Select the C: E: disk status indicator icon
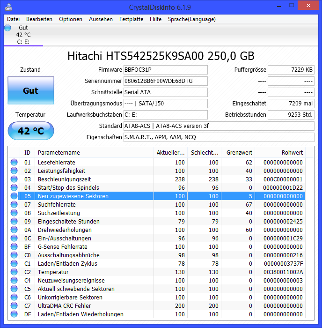 pyautogui.click(x=8, y=28)
